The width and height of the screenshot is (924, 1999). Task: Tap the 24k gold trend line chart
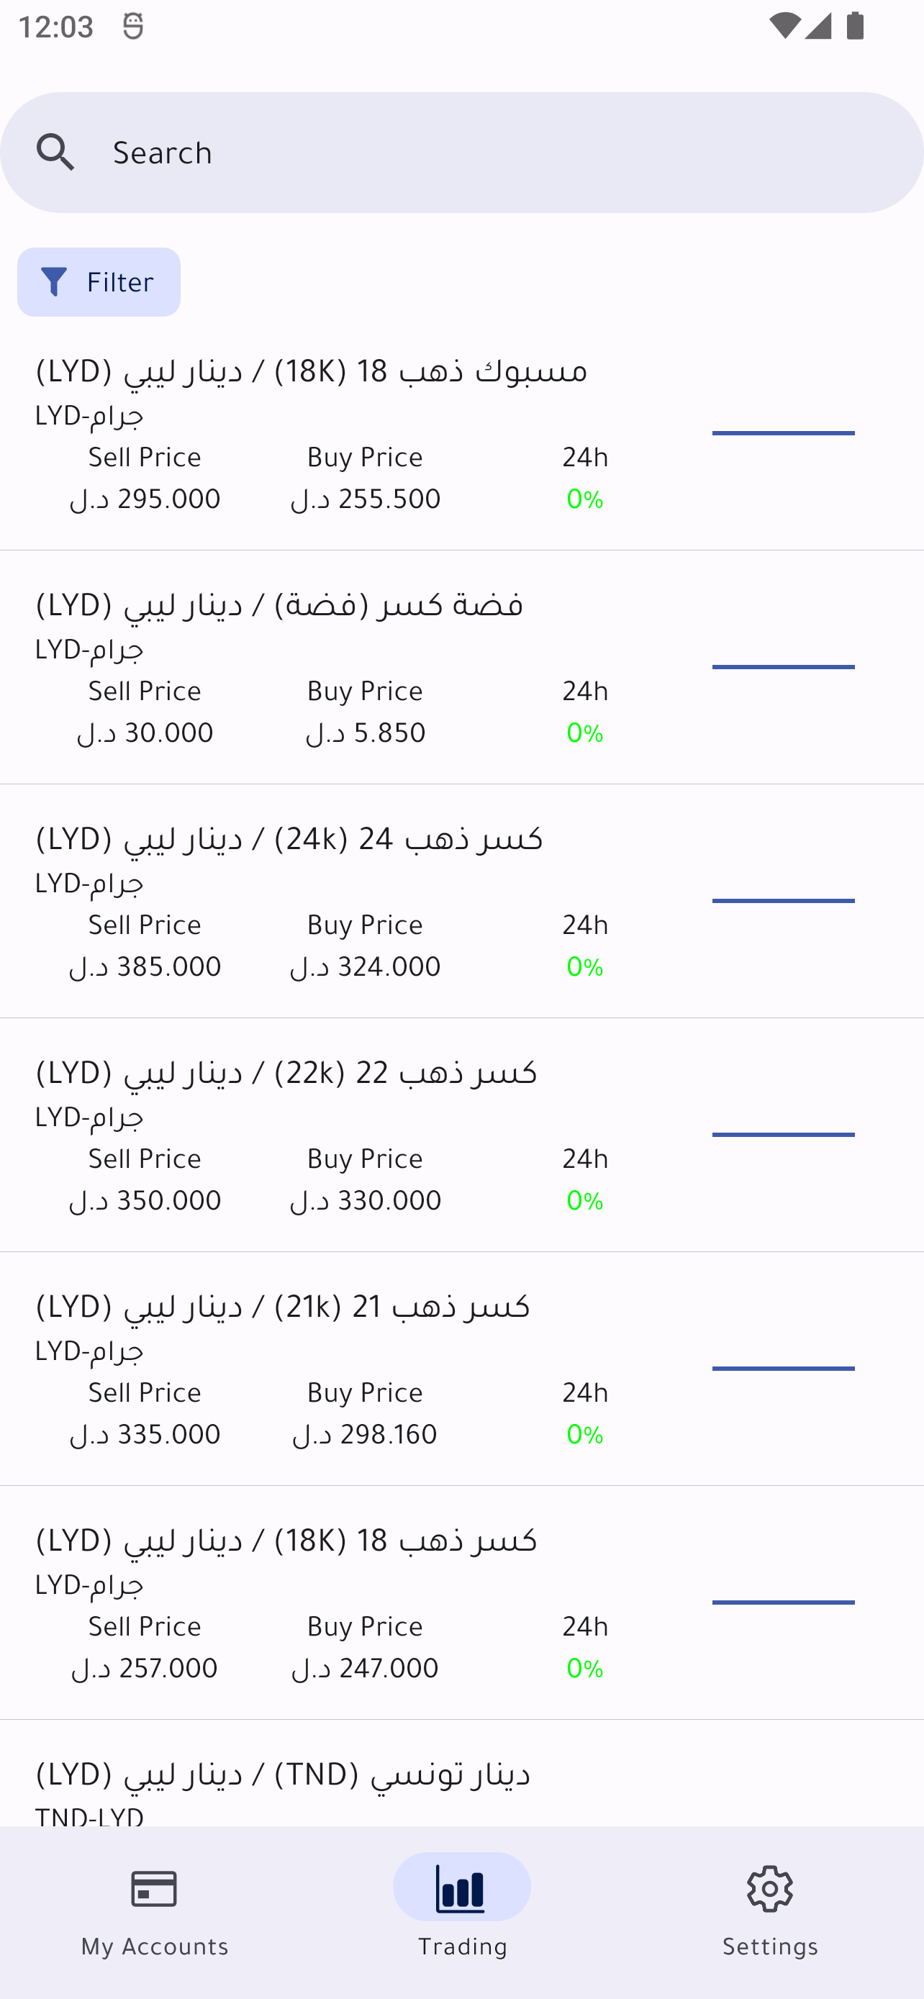[x=783, y=901]
